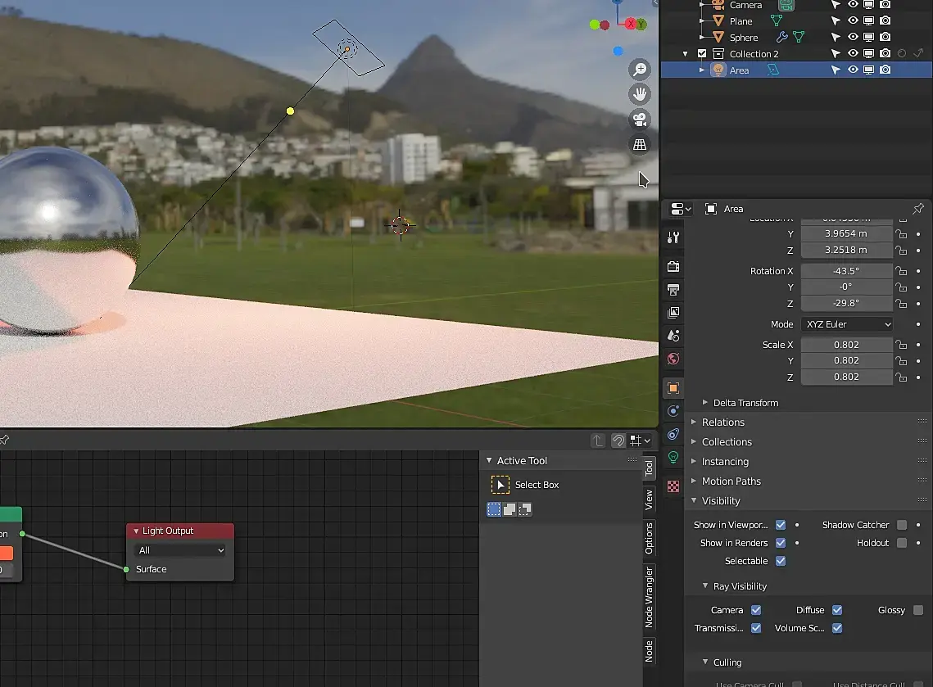This screenshot has height=687, width=933.
Task: Open the rotation Mode XYZ Euler dropdown
Action: [847, 324]
